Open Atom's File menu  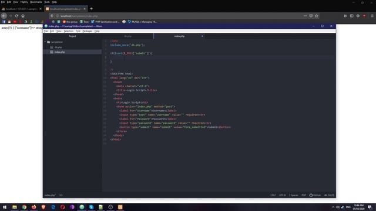(46, 31)
